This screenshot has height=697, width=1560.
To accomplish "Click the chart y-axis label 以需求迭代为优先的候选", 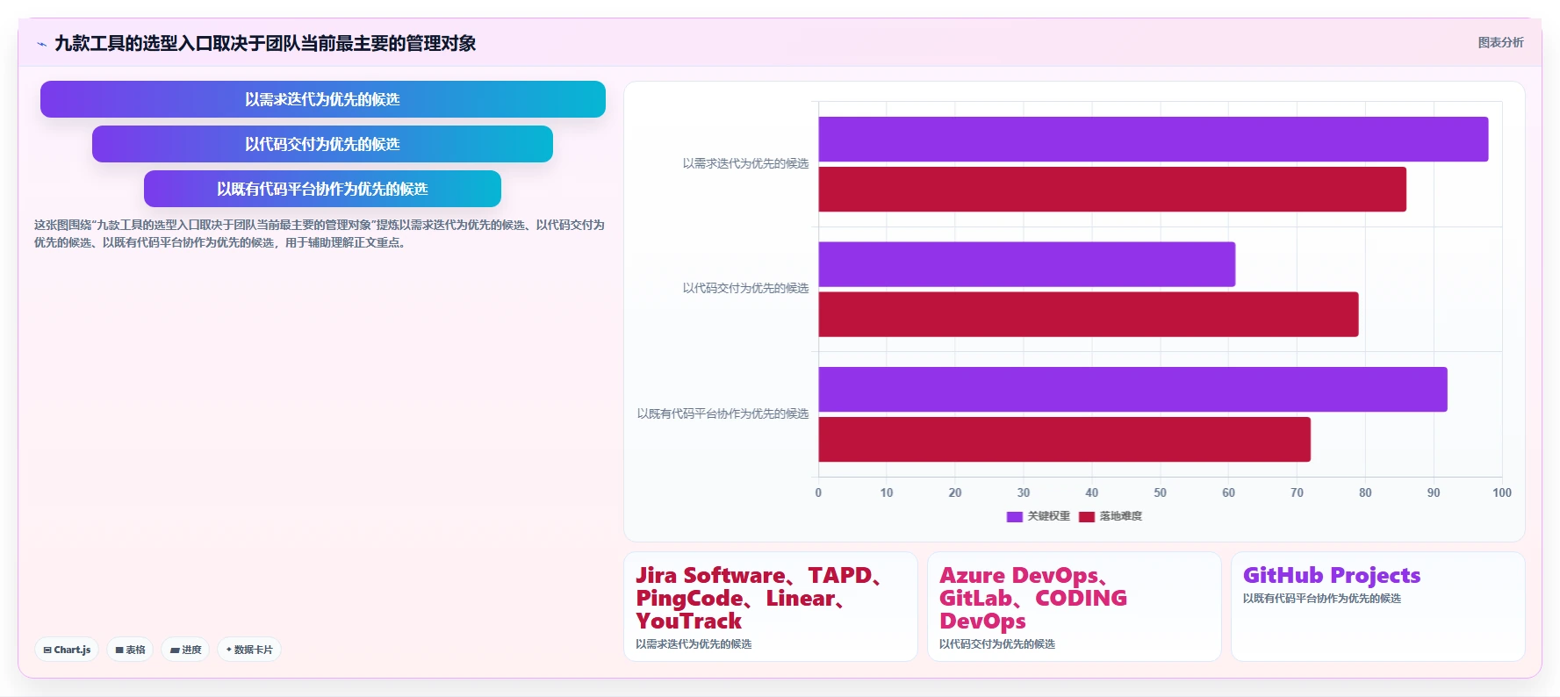I will (745, 163).
